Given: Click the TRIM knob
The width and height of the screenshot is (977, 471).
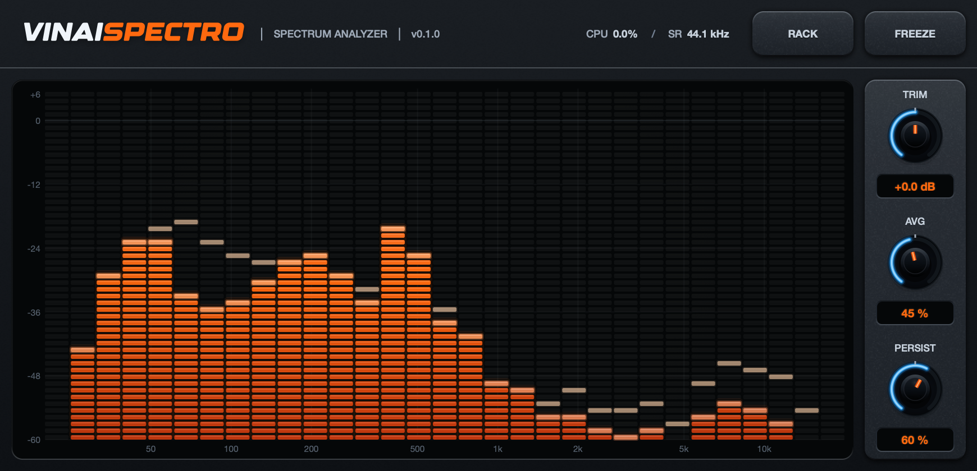Looking at the screenshot, I should click(915, 136).
